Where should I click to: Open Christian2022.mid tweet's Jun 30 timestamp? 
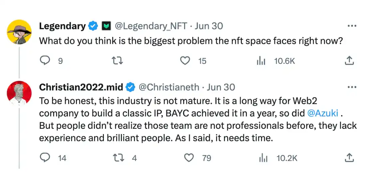click(221, 87)
